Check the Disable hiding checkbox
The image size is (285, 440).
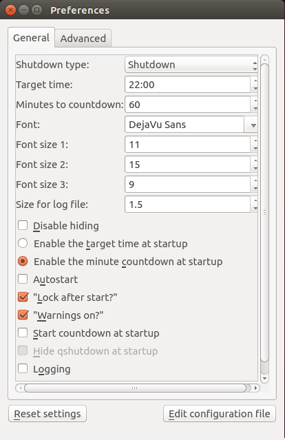(x=23, y=225)
